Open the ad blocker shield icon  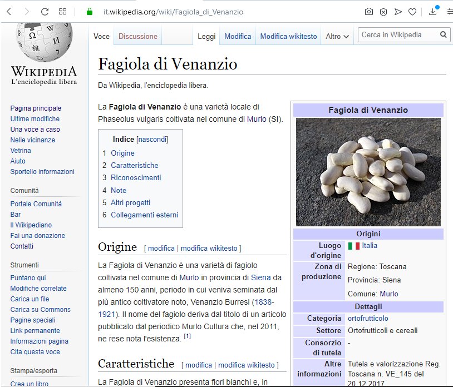(x=383, y=12)
